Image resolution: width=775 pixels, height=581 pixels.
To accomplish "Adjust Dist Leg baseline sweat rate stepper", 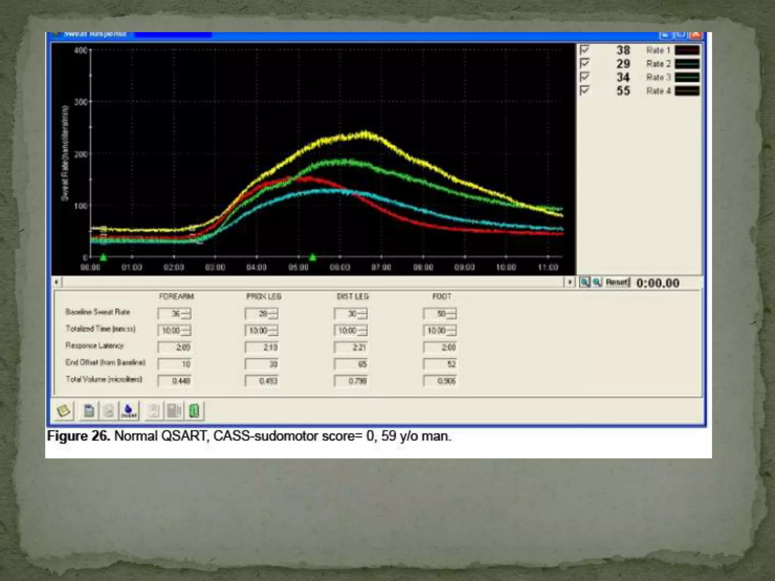I will 363,314.
